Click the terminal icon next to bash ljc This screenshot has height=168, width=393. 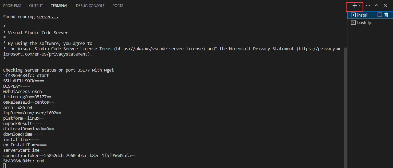[x=353, y=22]
